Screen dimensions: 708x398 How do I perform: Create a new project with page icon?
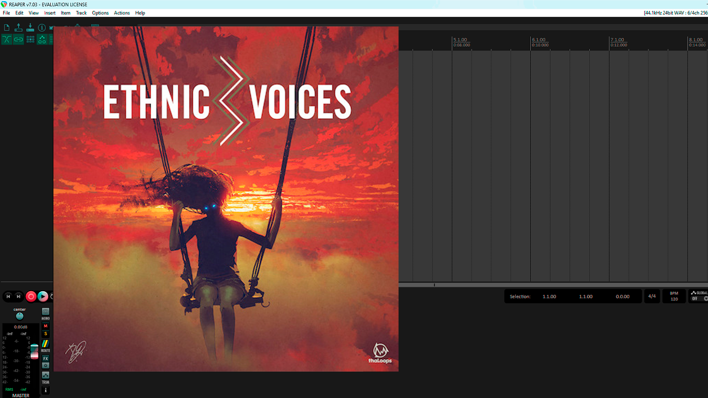[x=7, y=27]
